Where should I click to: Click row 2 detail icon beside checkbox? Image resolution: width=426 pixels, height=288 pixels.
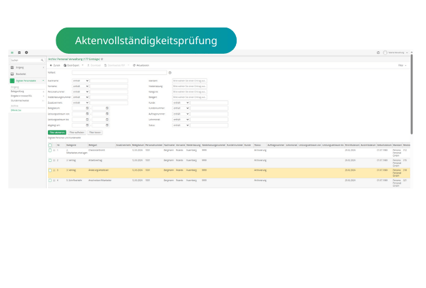pos(54,161)
